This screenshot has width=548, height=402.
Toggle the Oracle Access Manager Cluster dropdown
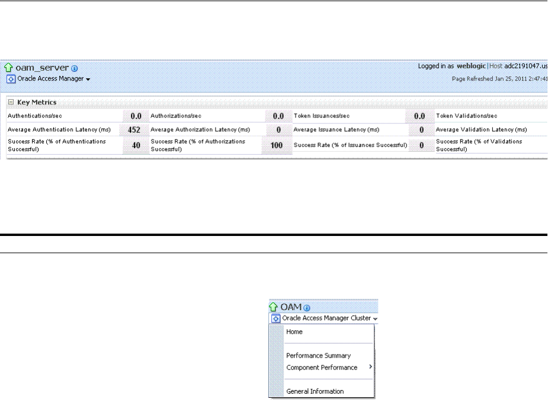click(x=376, y=319)
